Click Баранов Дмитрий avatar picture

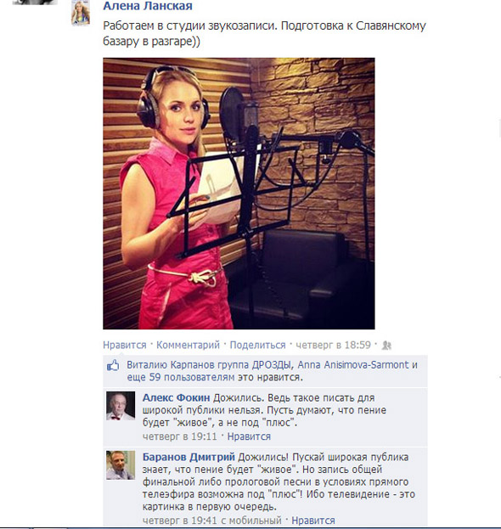[121, 465]
